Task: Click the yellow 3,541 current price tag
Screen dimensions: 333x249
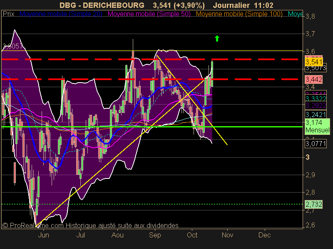Action: tap(314, 62)
